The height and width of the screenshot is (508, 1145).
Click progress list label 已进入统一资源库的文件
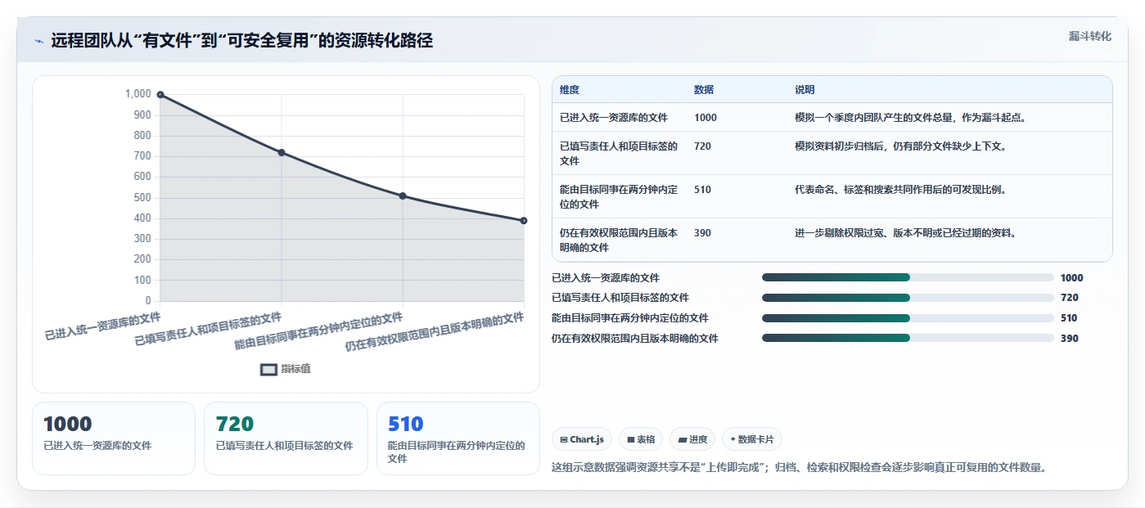606,278
